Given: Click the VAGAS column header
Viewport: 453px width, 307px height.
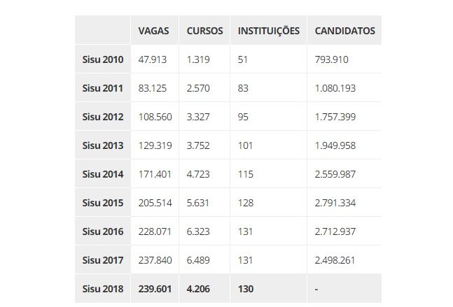Looking at the screenshot, I should click(153, 31).
